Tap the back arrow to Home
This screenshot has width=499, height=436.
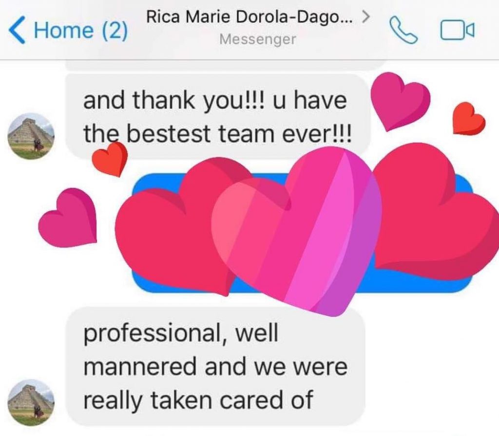(17, 30)
